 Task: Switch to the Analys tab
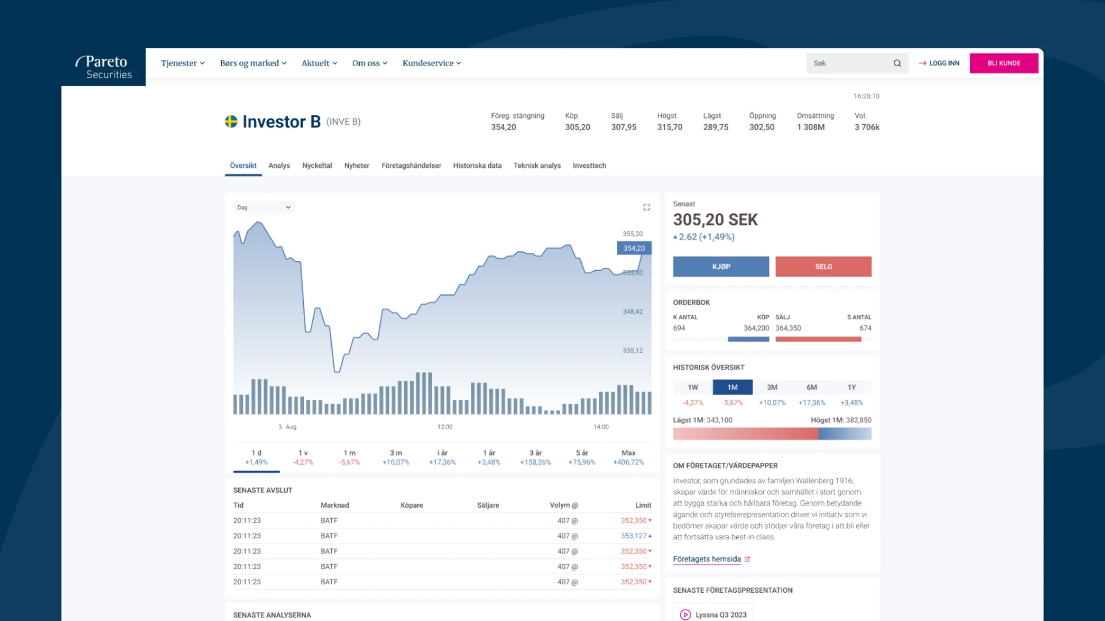[279, 166]
